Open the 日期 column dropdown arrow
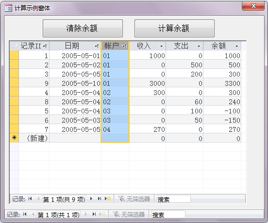 click(97, 46)
